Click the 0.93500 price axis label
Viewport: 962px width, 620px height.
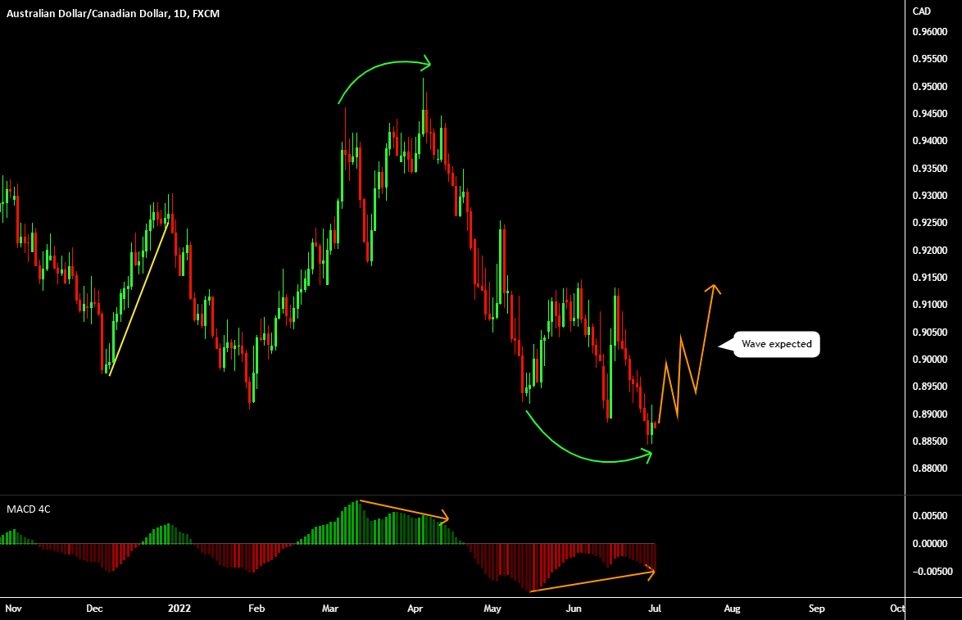click(x=930, y=168)
